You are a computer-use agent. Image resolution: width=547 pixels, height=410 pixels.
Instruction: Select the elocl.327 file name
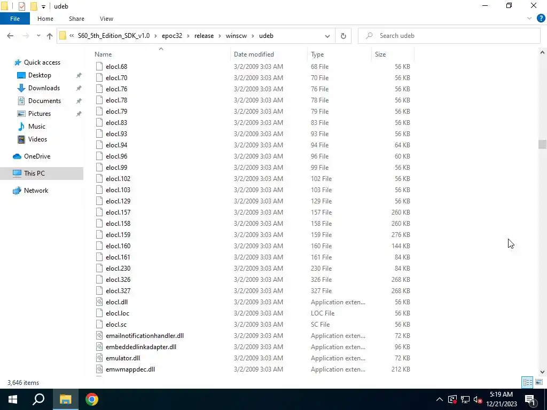tap(118, 291)
